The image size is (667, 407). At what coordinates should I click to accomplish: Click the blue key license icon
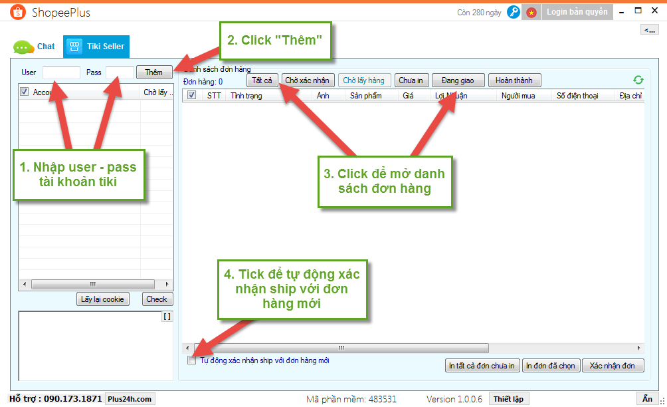514,12
